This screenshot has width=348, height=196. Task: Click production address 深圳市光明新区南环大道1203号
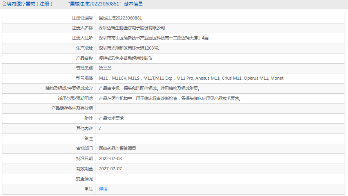(x=130, y=48)
